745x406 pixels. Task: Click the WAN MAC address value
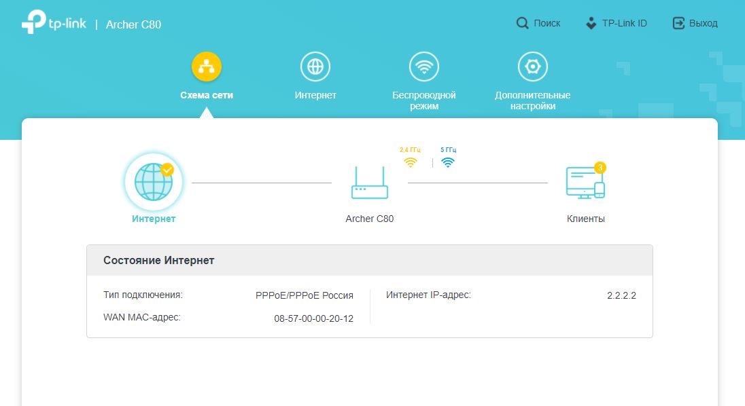pos(313,318)
